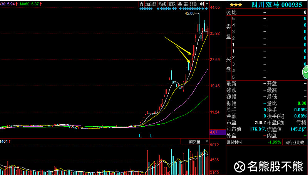Open the 同行业比较 comparison

coord(295,142)
